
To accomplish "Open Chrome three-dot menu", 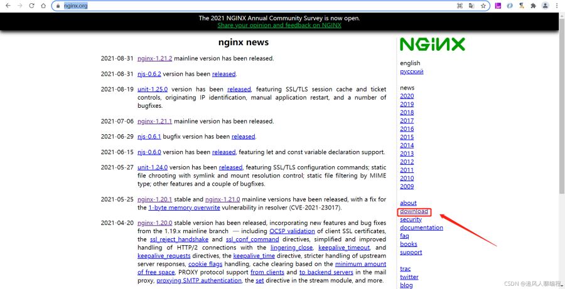I will coord(557,6).
